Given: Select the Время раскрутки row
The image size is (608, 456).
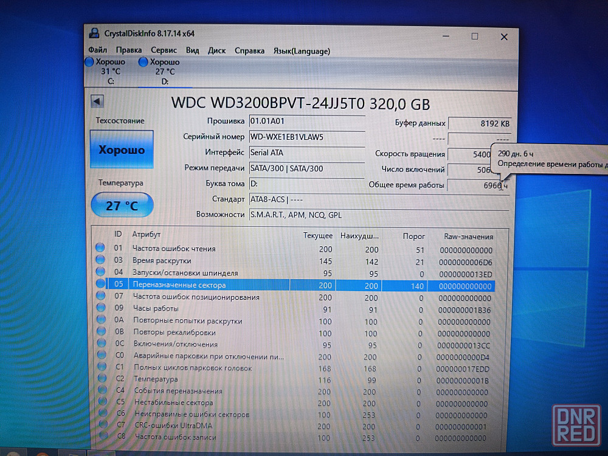Looking at the screenshot, I should 294,261.
